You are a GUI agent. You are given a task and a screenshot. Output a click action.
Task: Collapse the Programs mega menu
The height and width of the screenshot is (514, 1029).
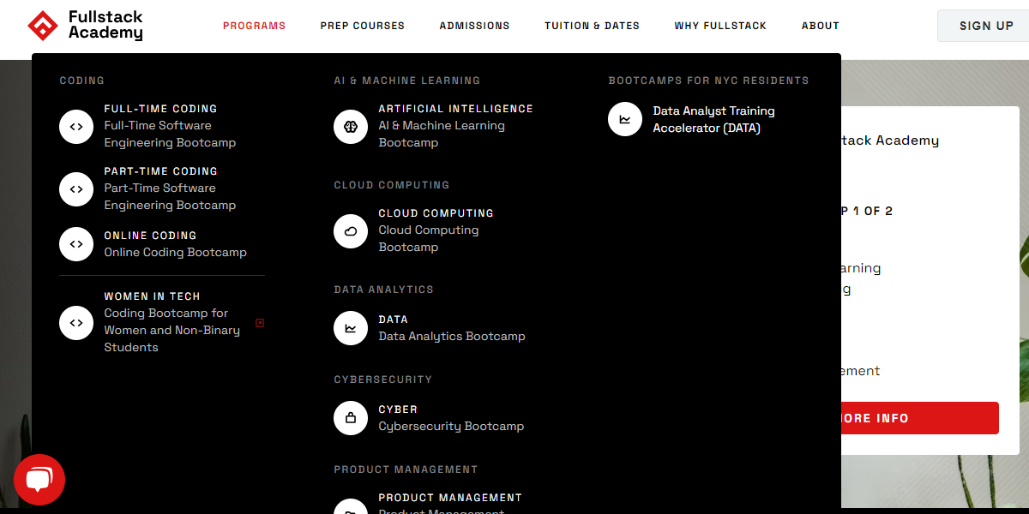[254, 26]
